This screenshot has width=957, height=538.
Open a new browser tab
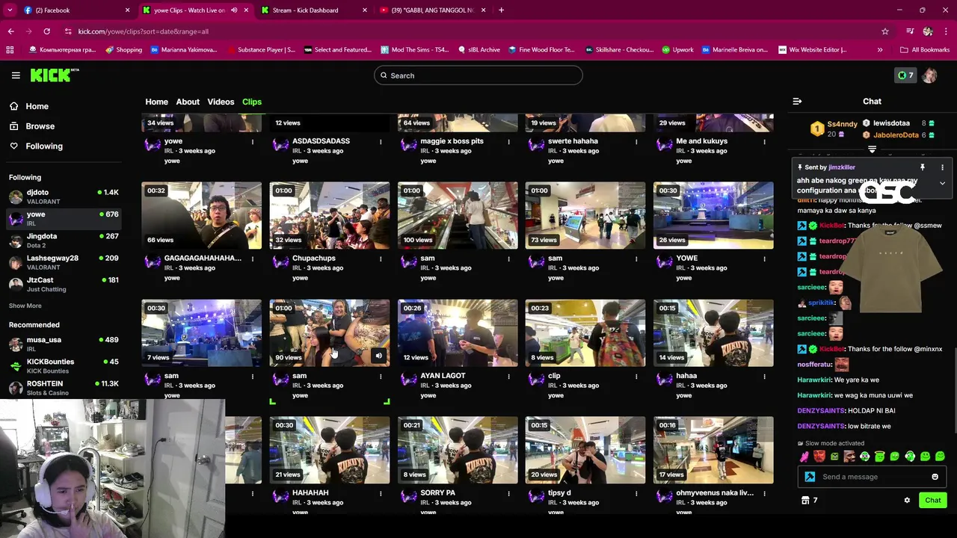[x=501, y=10]
